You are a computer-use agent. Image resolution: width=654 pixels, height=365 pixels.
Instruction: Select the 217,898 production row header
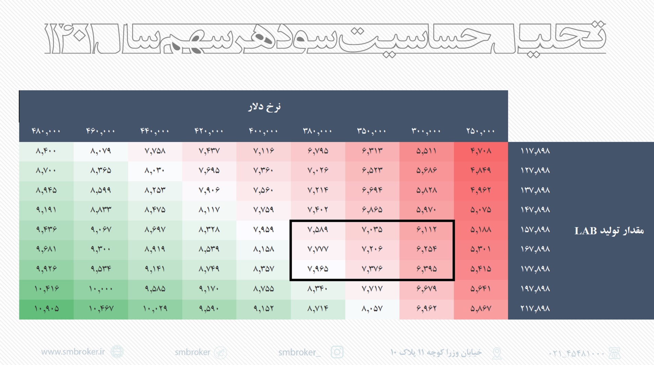click(535, 309)
